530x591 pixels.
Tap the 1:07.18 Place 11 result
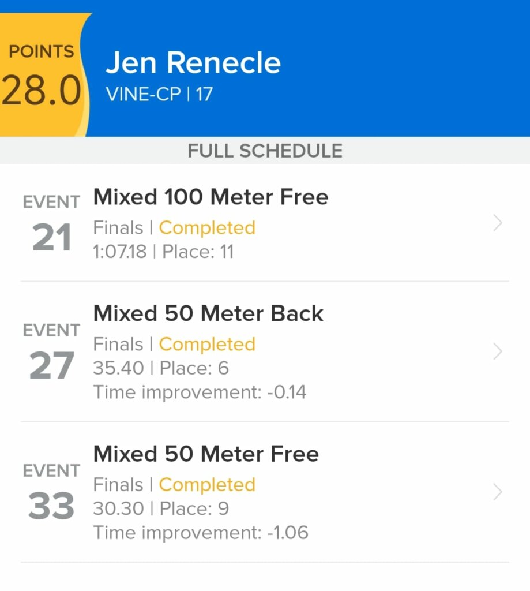click(163, 252)
